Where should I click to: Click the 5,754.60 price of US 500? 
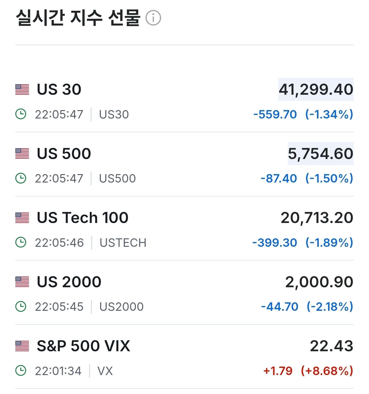(320, 154)
